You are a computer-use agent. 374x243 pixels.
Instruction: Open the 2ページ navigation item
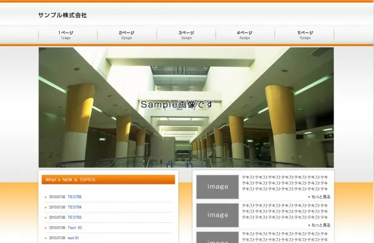(127, 34)
